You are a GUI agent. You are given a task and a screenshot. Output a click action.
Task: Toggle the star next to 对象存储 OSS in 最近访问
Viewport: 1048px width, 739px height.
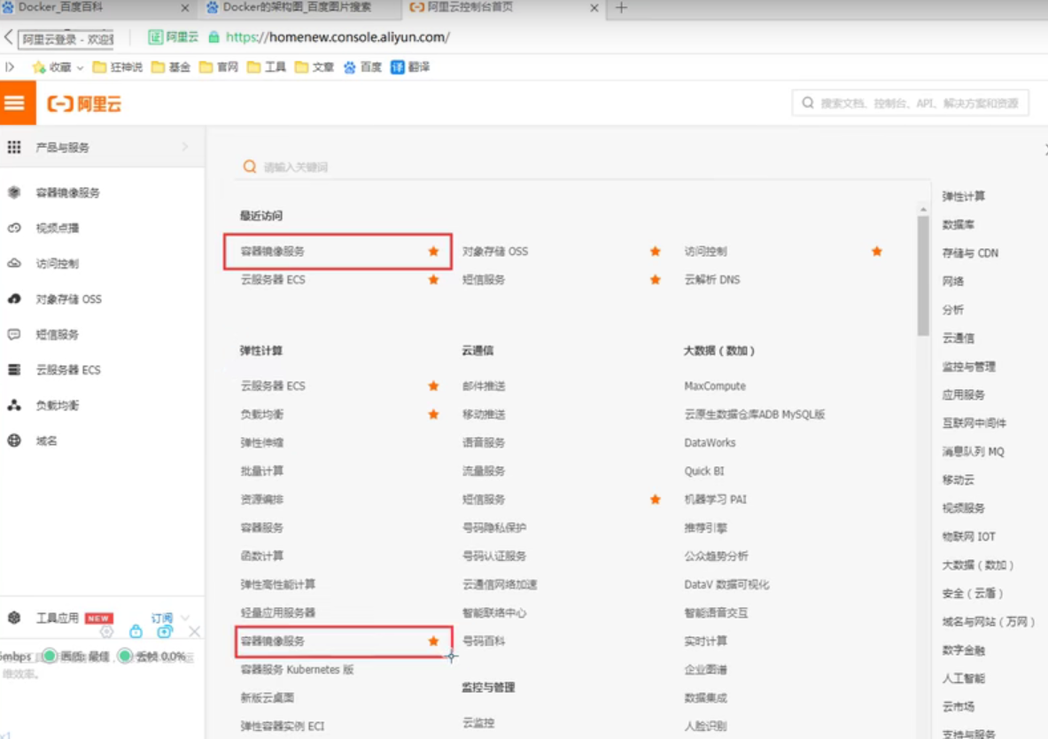[655, 252]
